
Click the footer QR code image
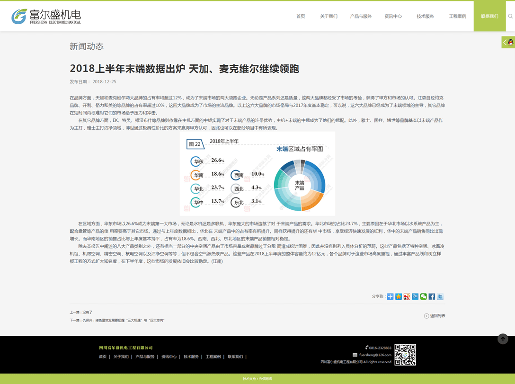(405, 355)
